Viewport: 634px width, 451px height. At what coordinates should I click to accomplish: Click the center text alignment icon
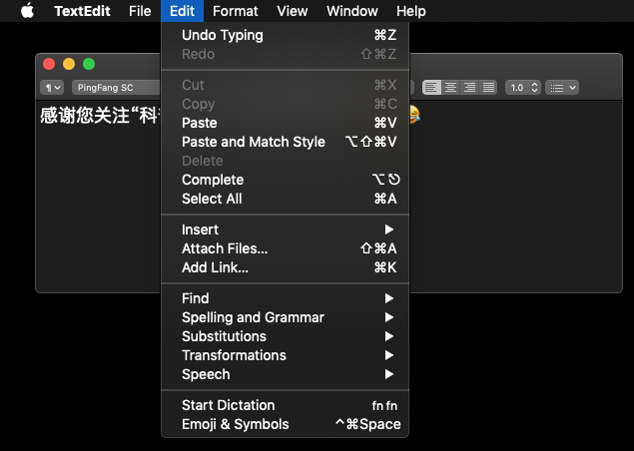(x=451, y=87)
